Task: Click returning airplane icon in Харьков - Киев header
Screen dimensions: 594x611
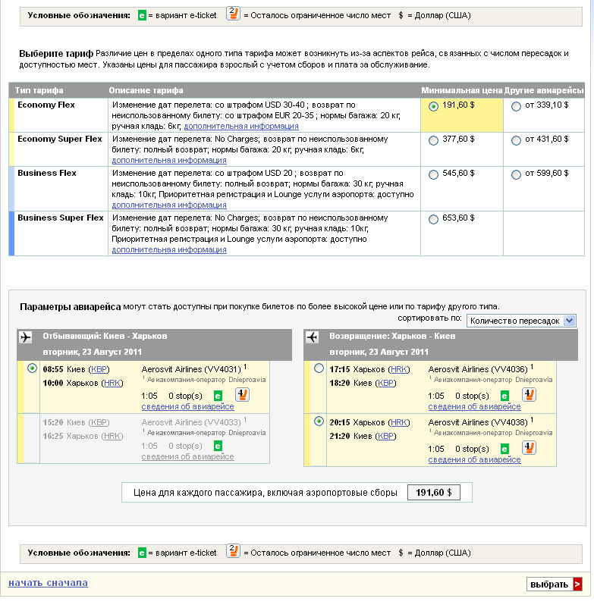Action: 313,337
